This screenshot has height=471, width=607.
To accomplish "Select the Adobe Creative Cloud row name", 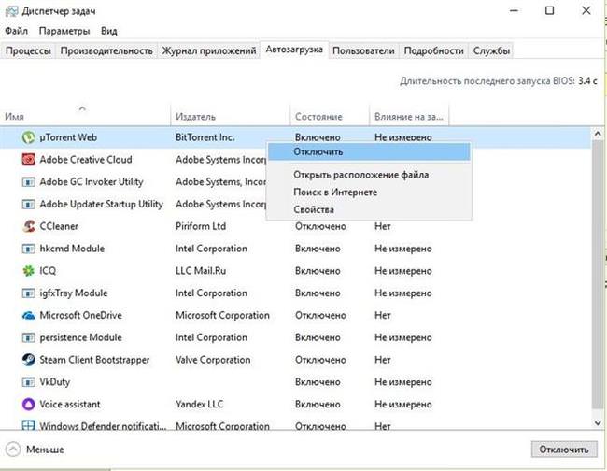I will pos(86,160).
